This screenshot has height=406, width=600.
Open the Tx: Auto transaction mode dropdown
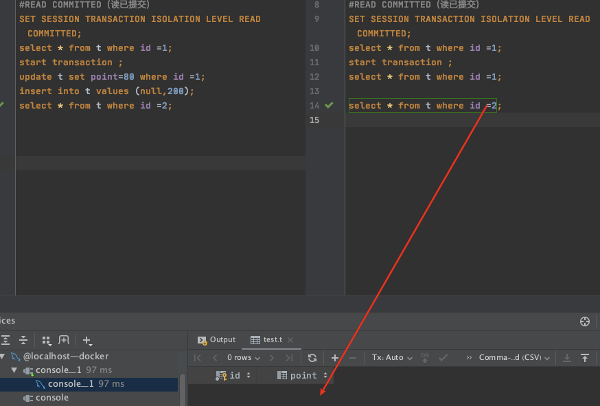tap(392, 357)
